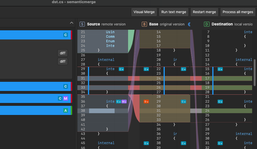Screen dimensions: 257x149
Task: Click the S Source pane icon
Action: pos(82,24)
